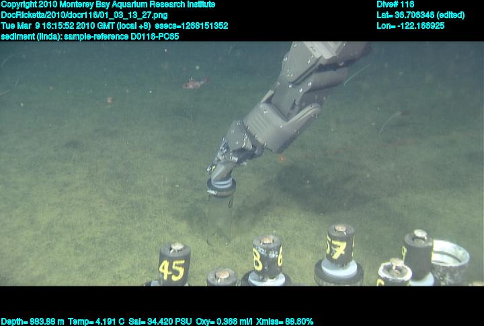
Task: Click the Lat= 36.708346 (edited) readout
Action: [420, 15]
